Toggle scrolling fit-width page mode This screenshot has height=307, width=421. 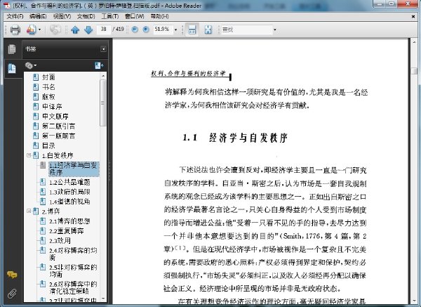pyautogui.click(x=192, y=30)
